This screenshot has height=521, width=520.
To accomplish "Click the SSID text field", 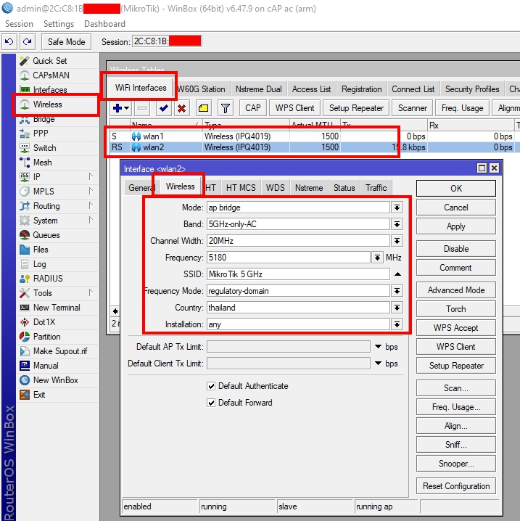I will point(297,274).
